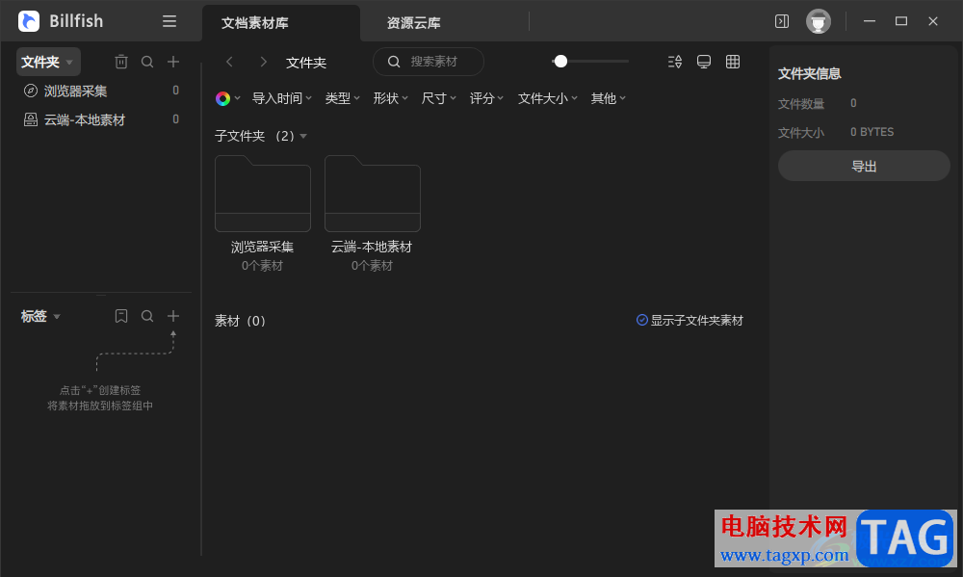Open display settings monitor icon

[x=704, y=62]
